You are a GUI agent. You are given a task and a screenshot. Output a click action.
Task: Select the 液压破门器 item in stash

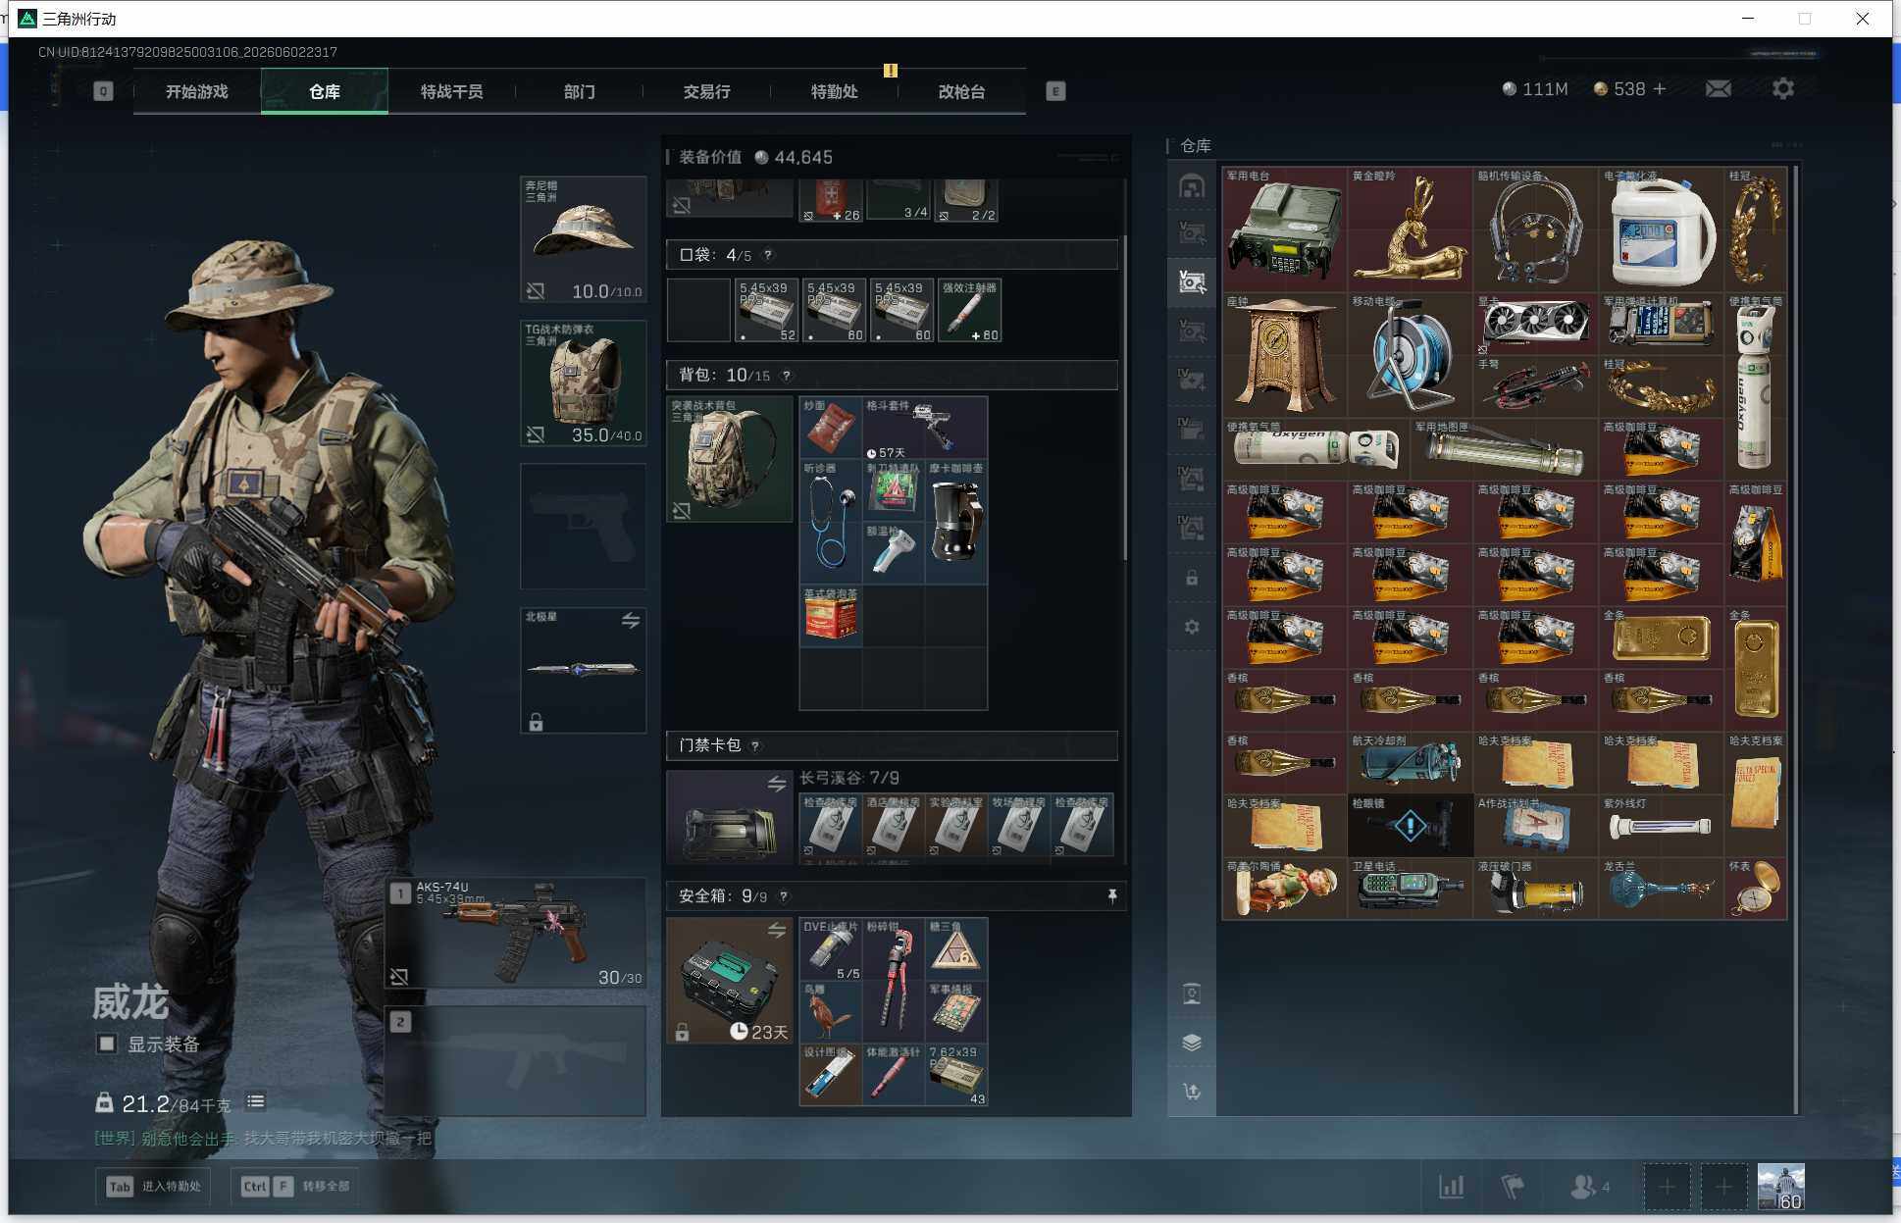pos(1535,889)
